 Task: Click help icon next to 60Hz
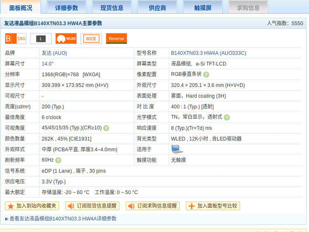tap(58, 160)
